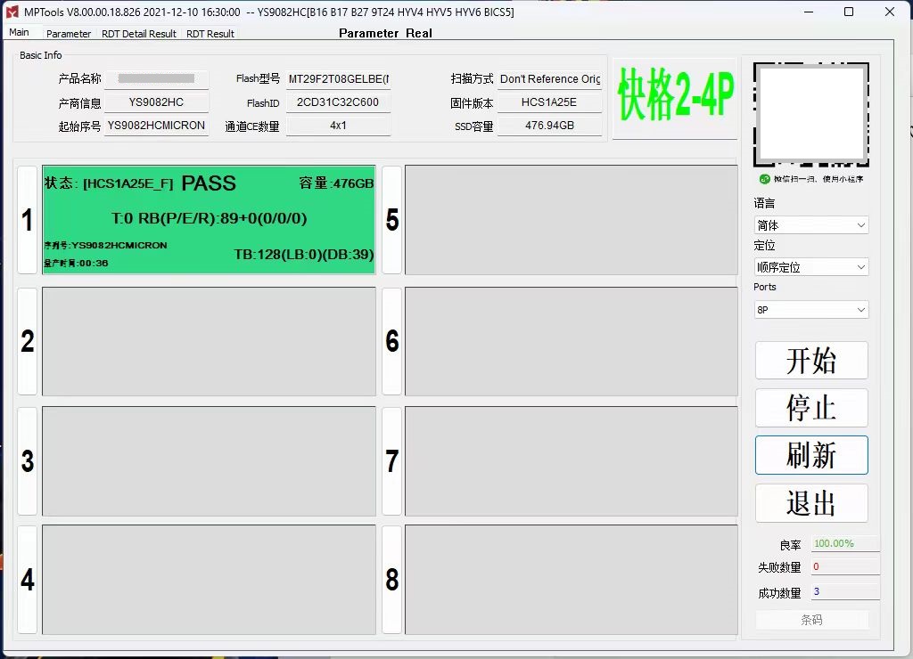The width and height of the screenshot is (913, 659).
Task: Close the MPTools window
Action: tap(890, 12)
